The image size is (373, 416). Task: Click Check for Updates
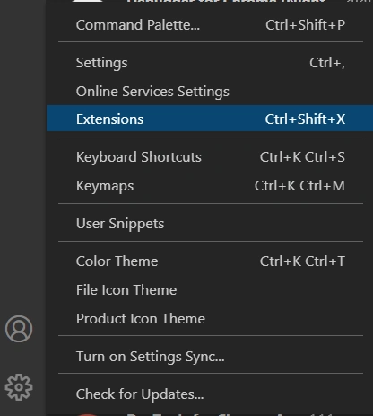pos(211,394)
